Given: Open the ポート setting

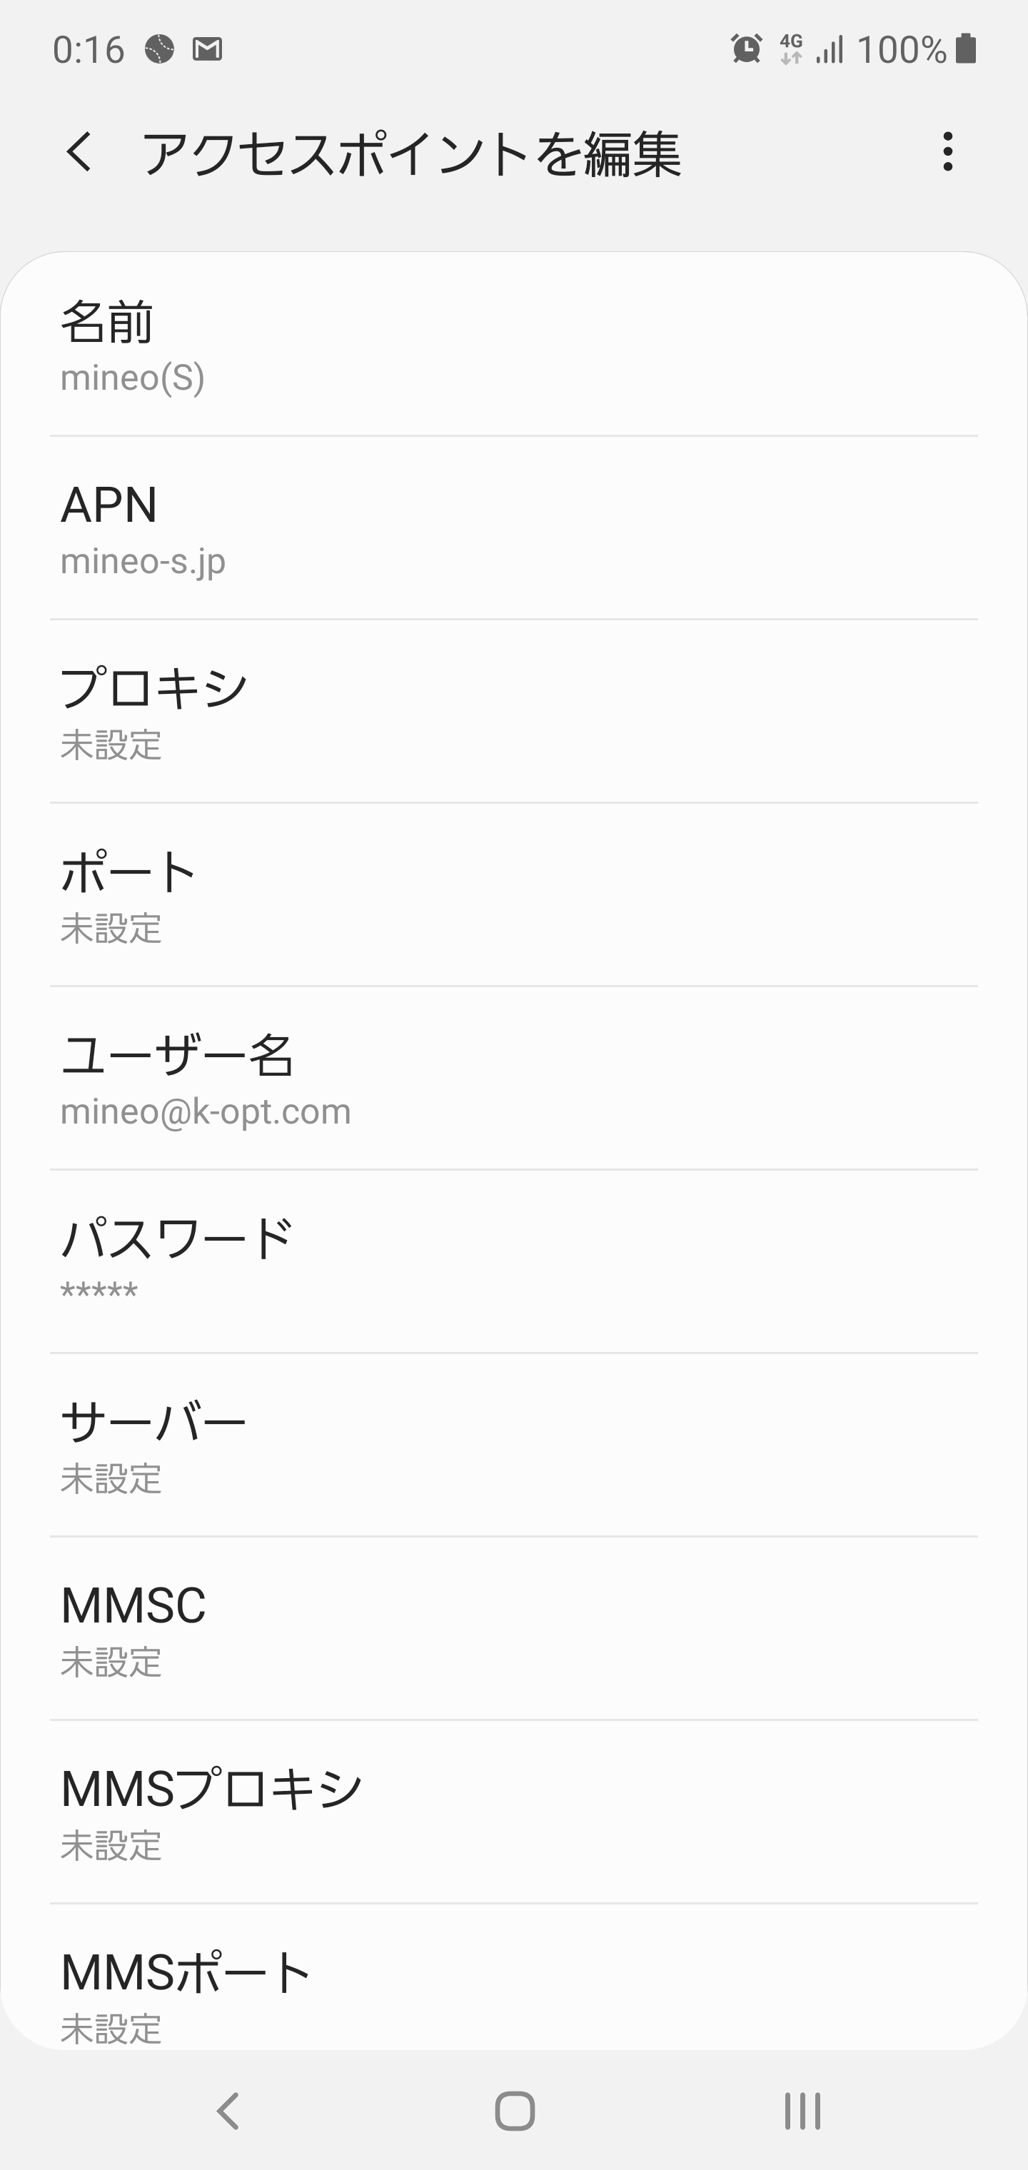Looking at the screenshot, I should [514, 895].
